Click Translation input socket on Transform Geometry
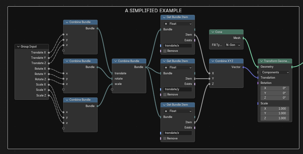 tap(258, 78)
